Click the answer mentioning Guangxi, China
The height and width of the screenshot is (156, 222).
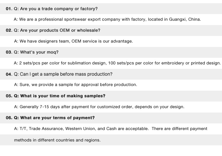(107, 19)
